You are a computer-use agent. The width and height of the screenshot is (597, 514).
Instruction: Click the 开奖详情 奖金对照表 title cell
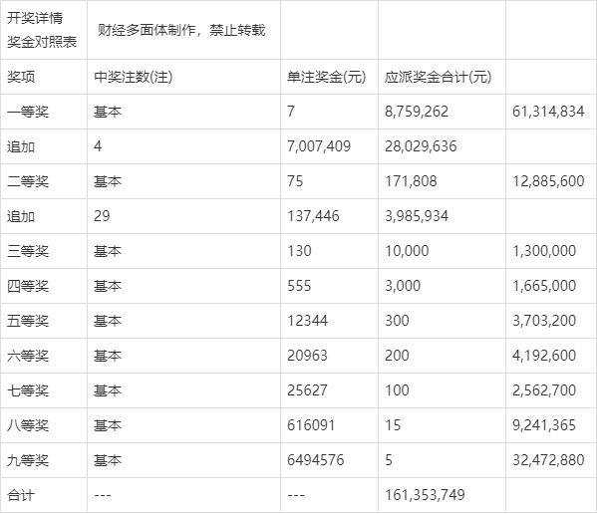tap(44, 30)
